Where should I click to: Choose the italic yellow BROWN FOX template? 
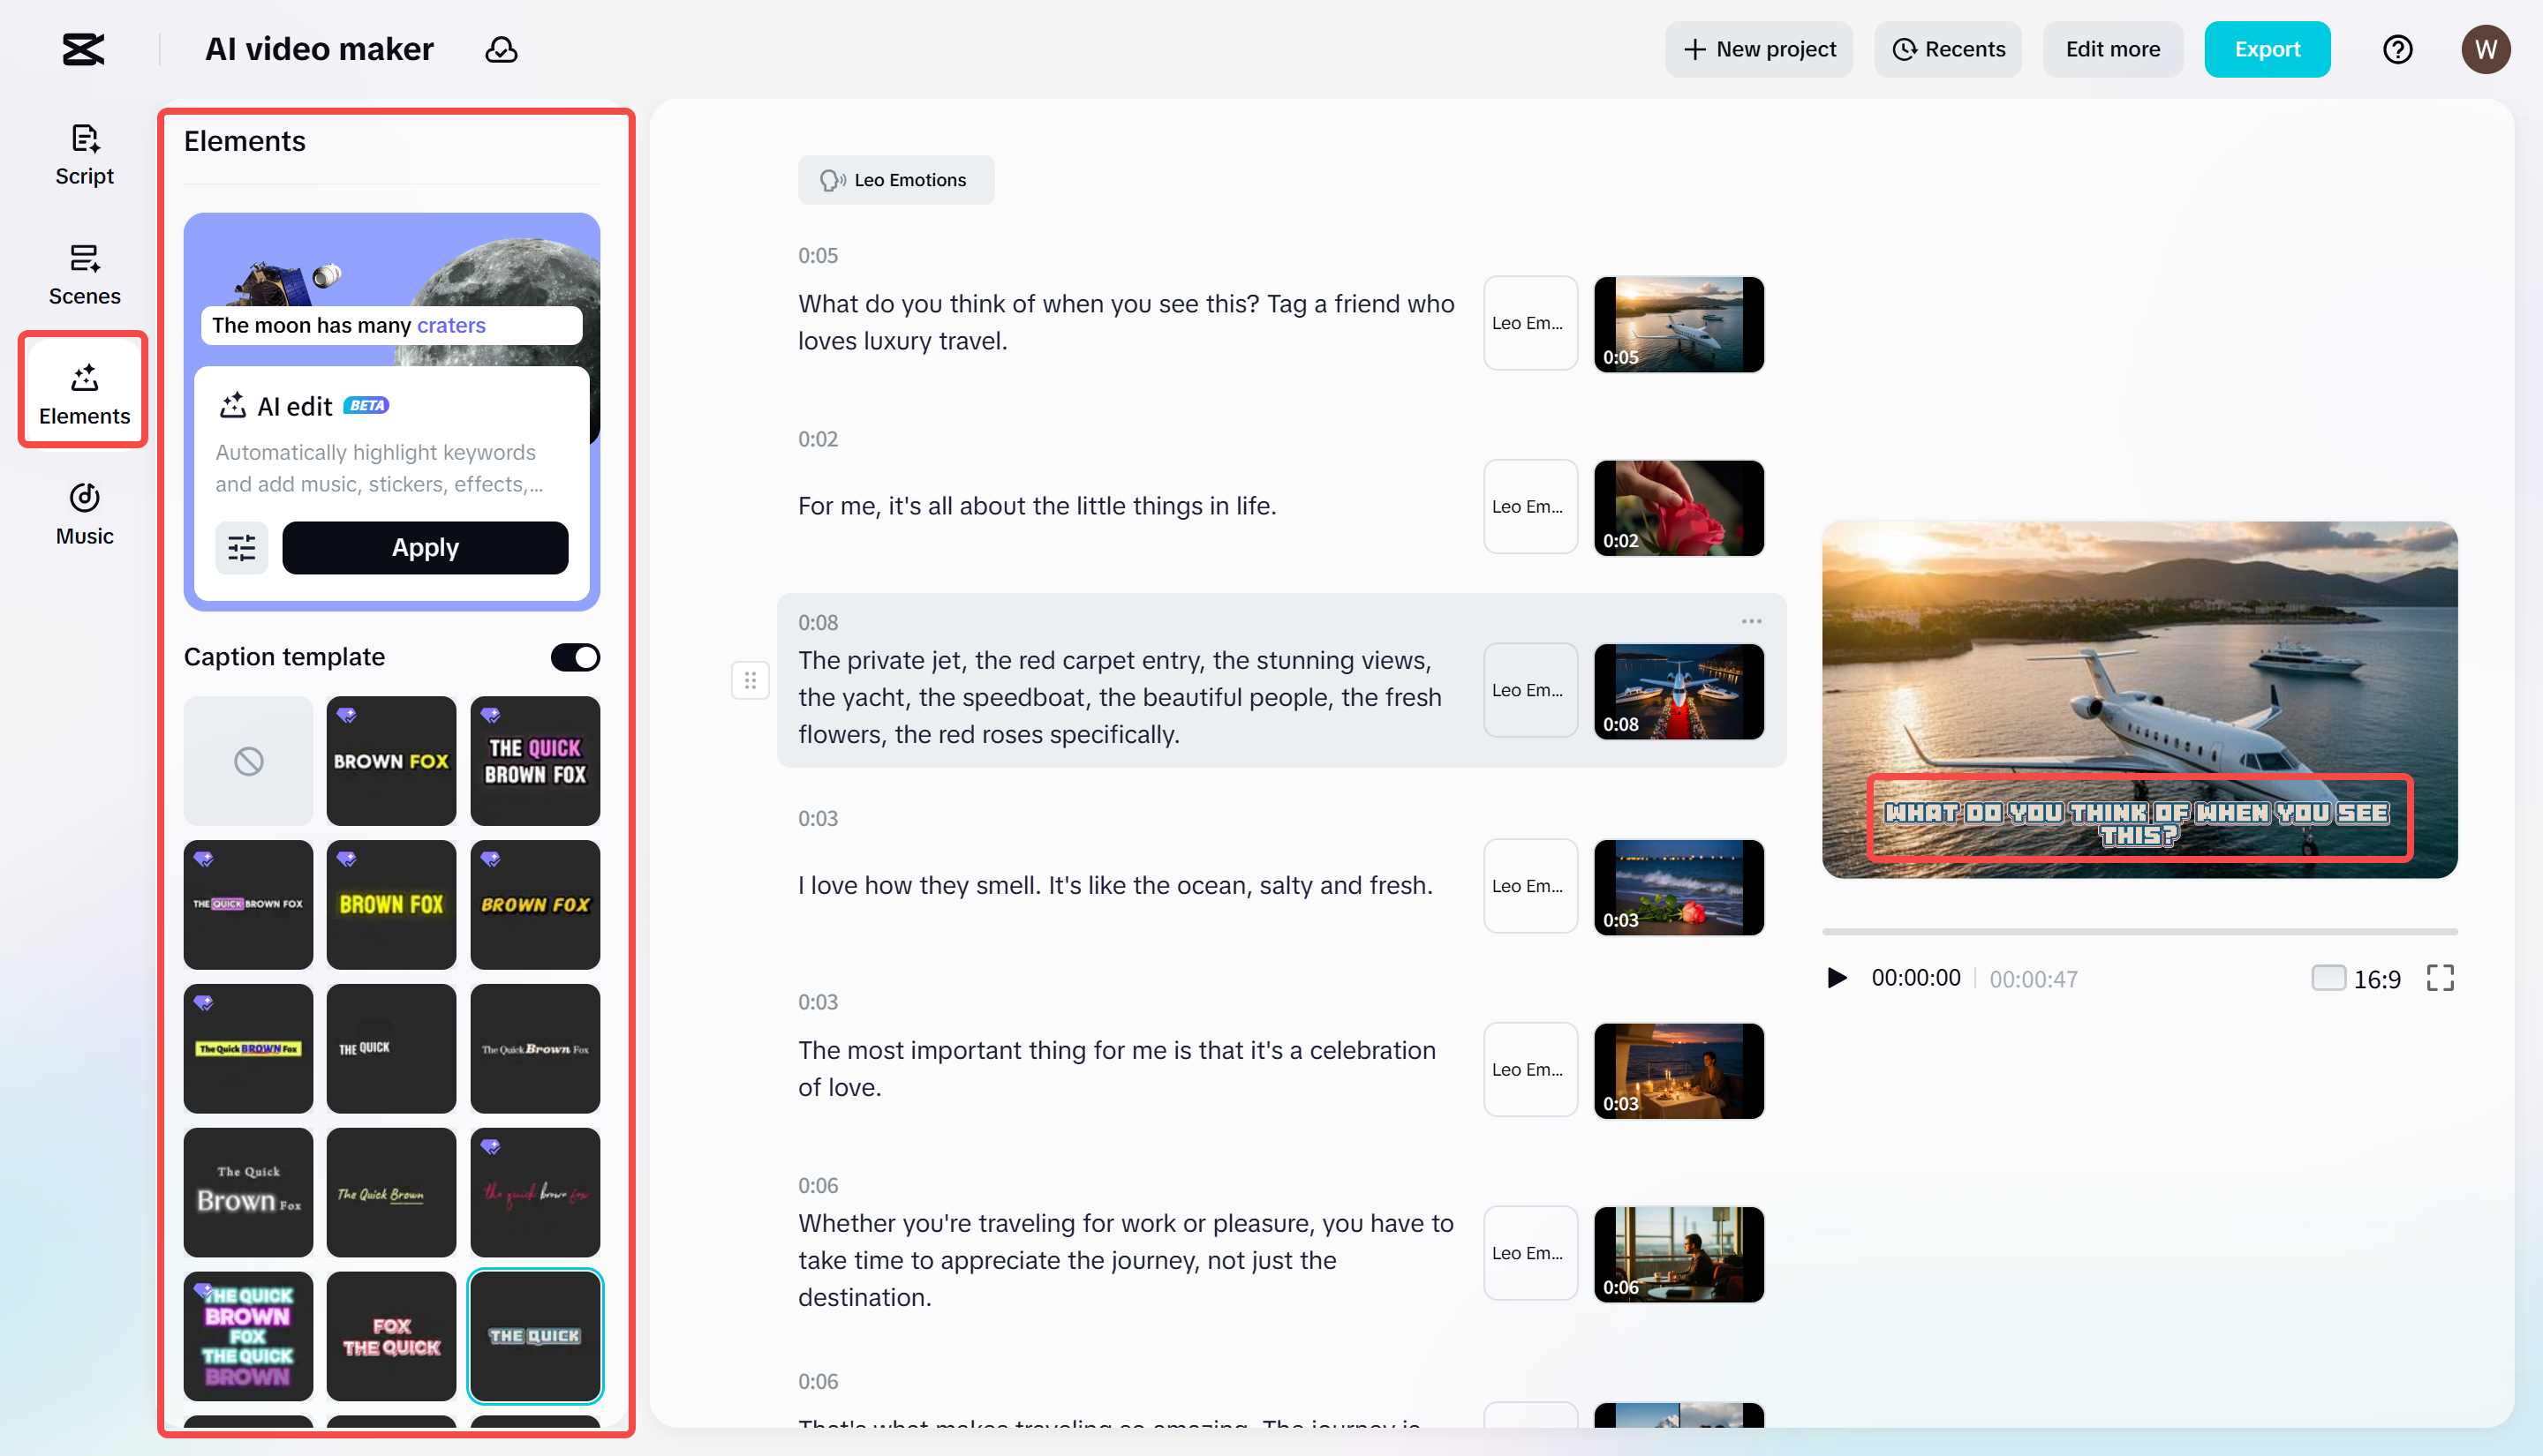[535, 905]
